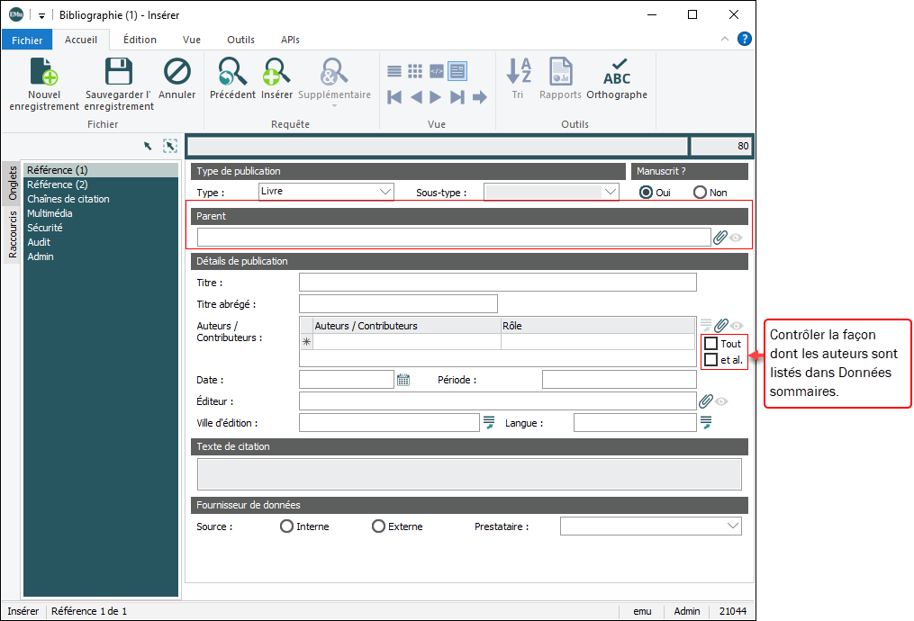This screenshot has width=914, height=621.
Task: Open the Sous-type dropdown
Action: click(611, 192)
